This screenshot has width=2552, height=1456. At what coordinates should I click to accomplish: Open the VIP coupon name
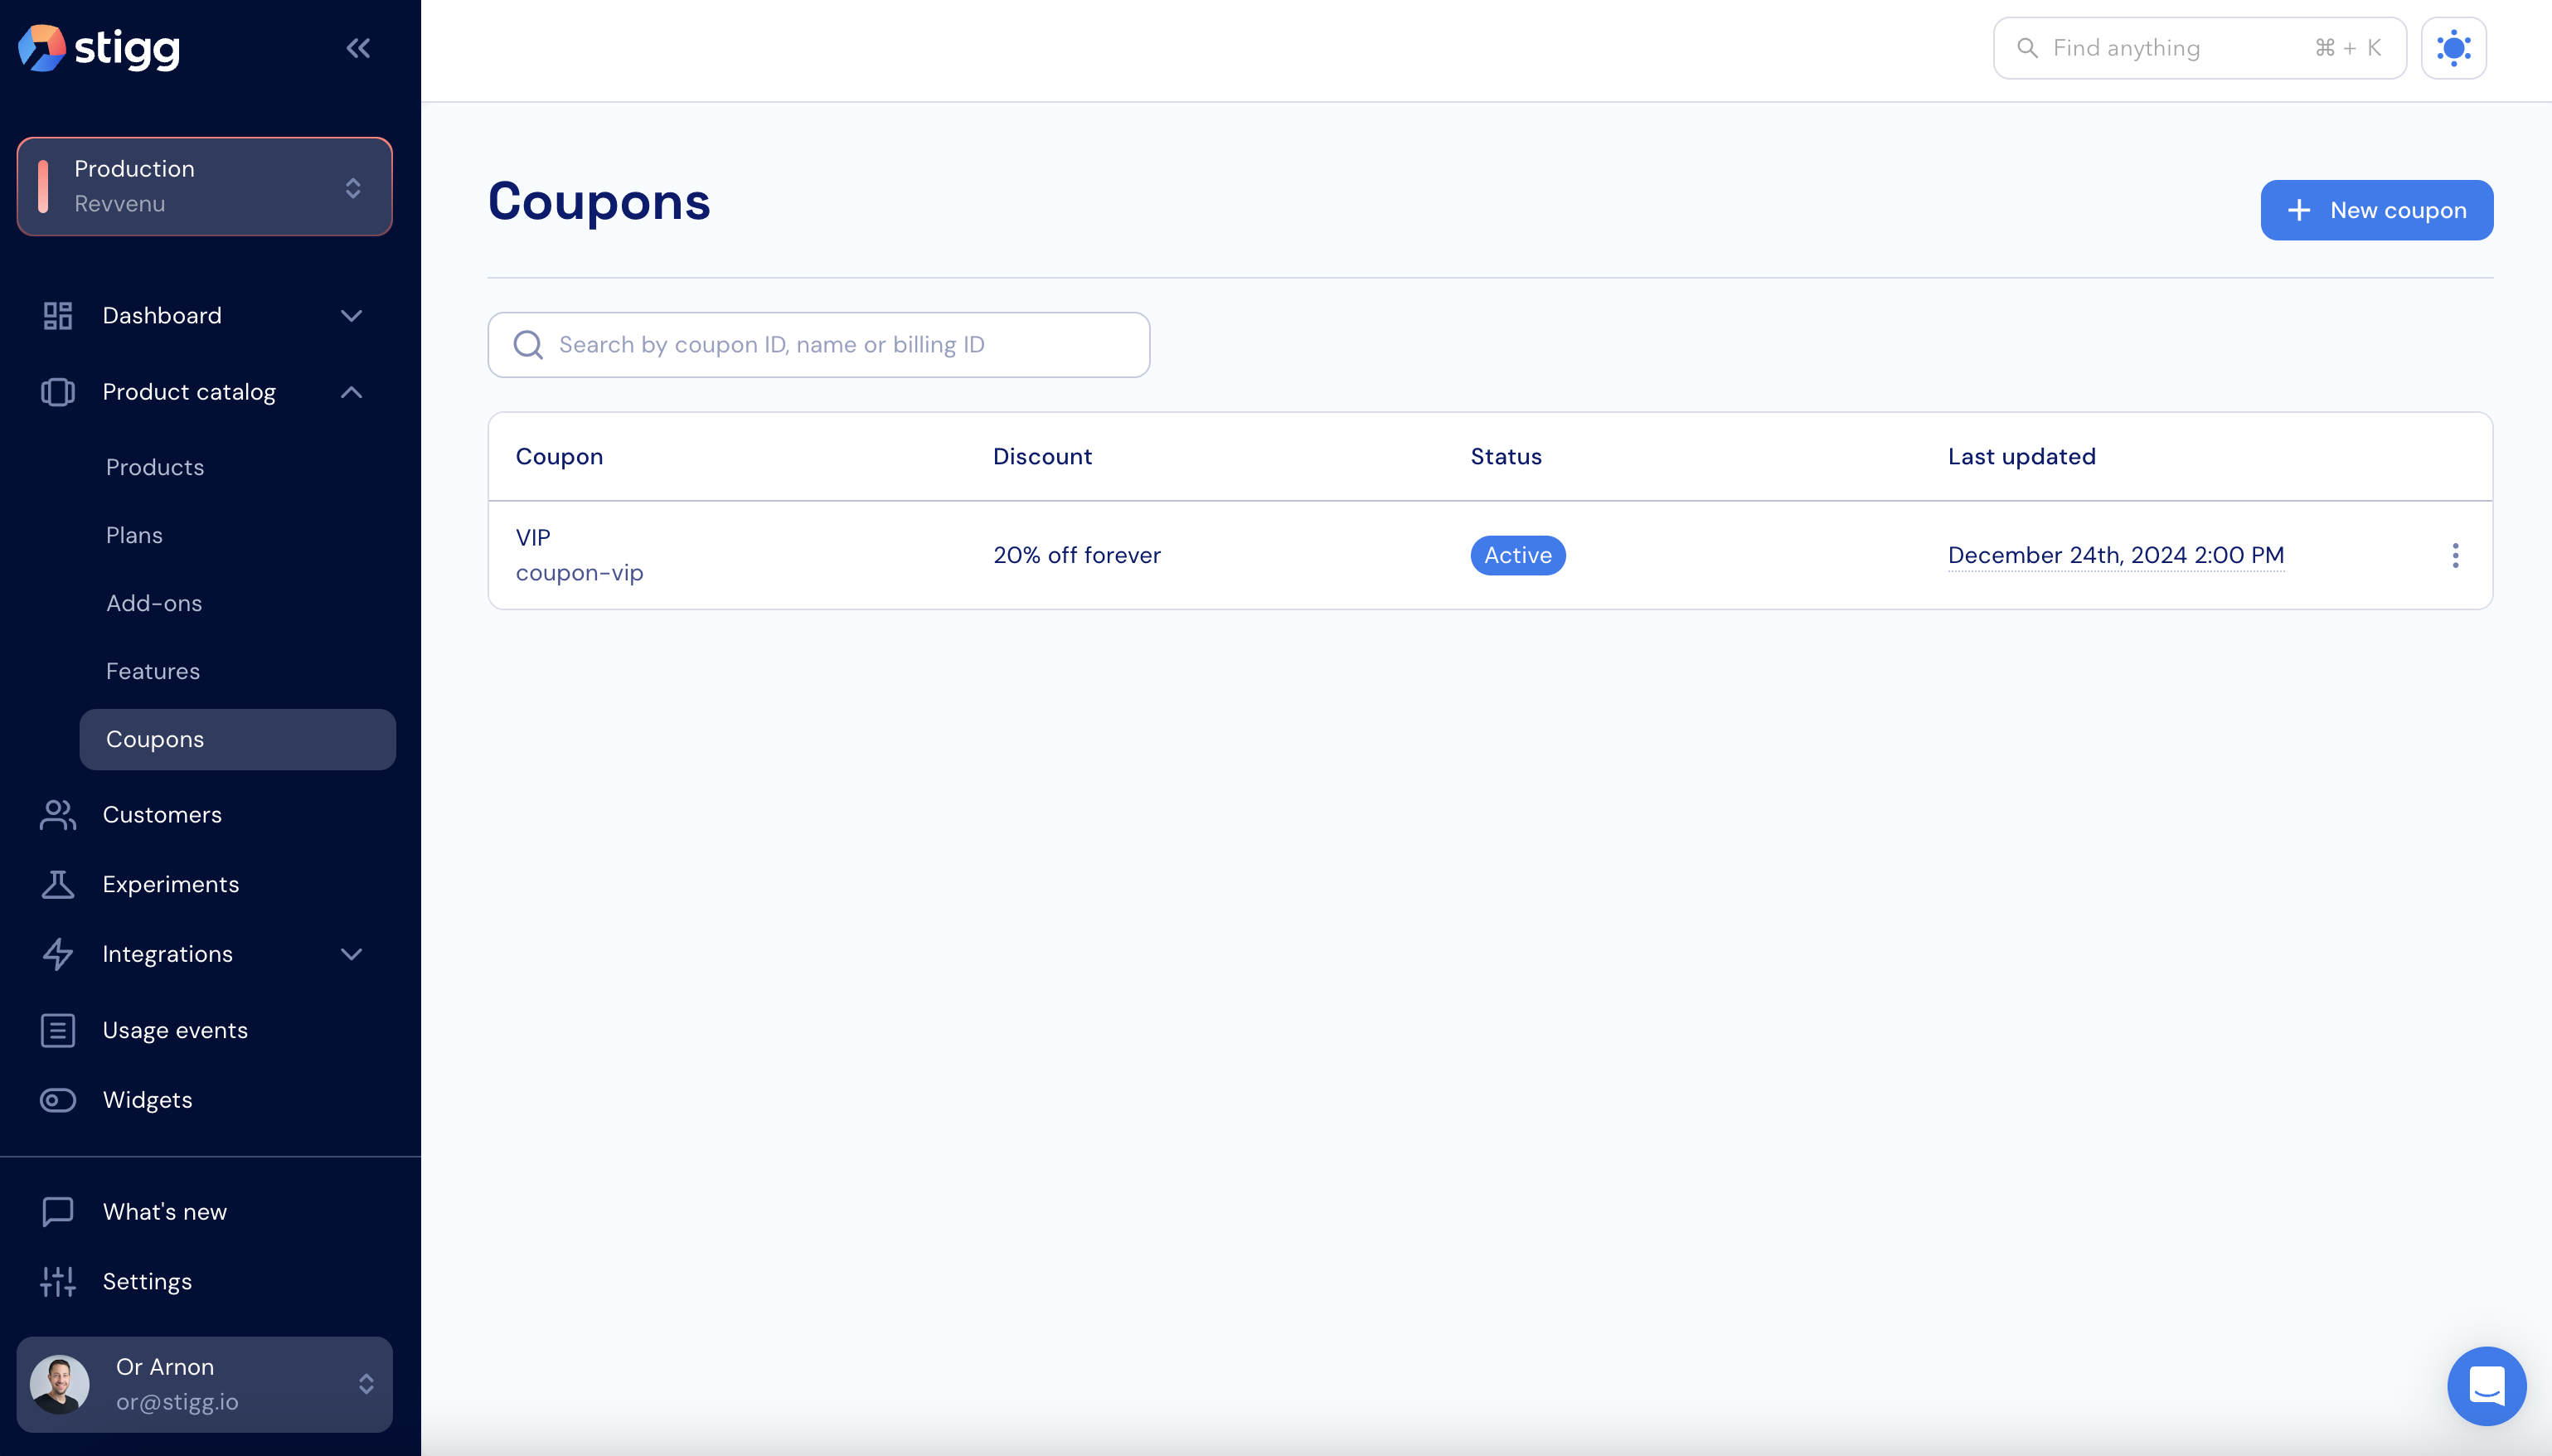tap(533, 537)
